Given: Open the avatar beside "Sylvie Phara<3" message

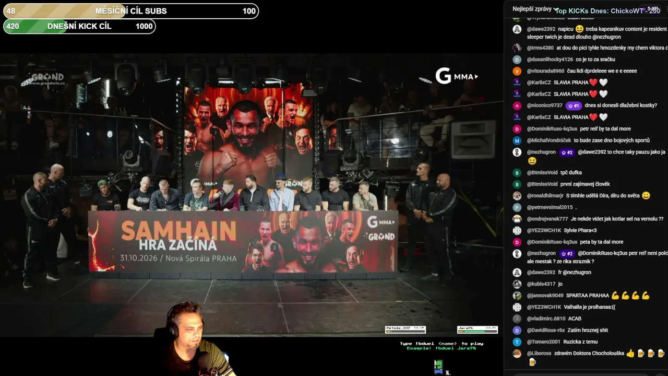Looking at the screenshot, I should pyautogui.click(x=517, y=230).
